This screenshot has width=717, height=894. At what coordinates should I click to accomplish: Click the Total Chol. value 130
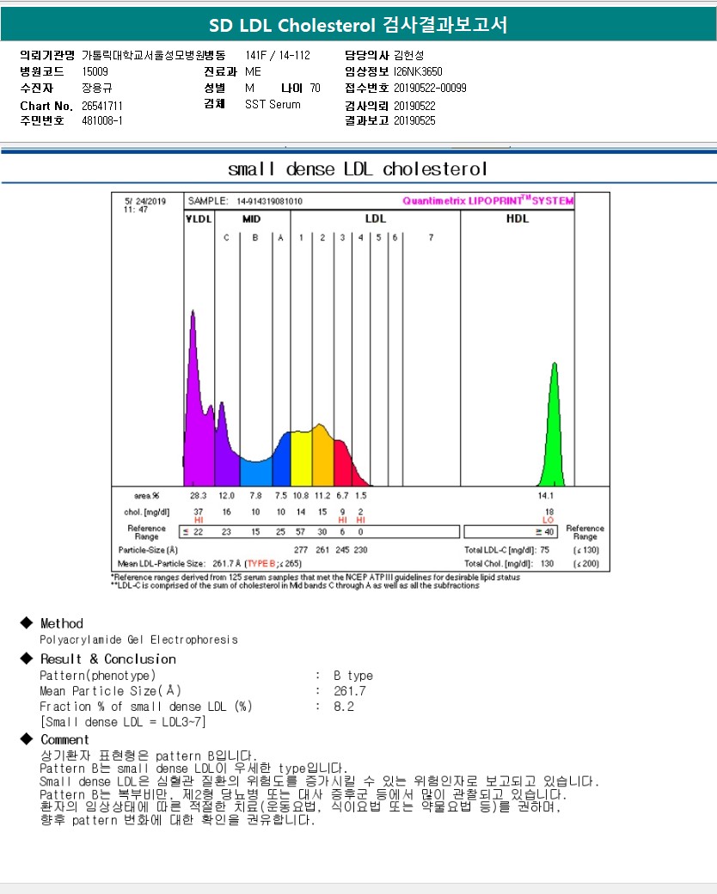(546, 564)
